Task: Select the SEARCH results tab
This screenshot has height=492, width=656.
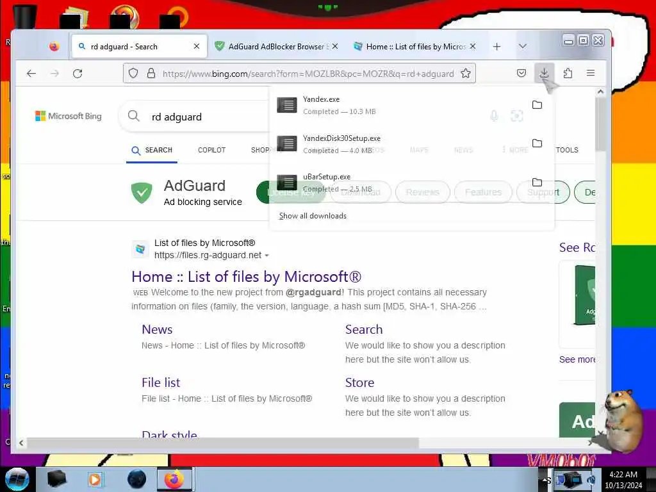Action: (x=152, y=150)
